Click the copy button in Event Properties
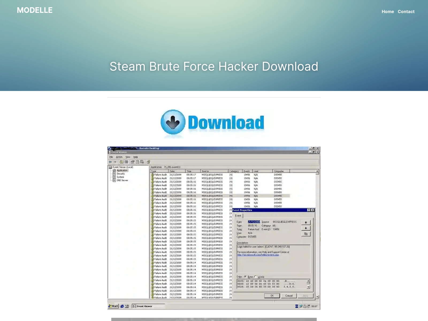428x321 pixels. click(306, 234)
